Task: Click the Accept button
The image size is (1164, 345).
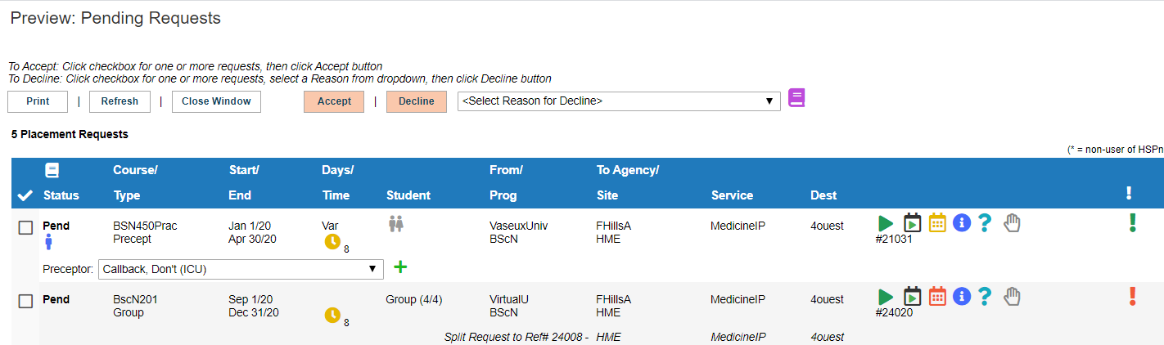Action: (x=334, y=101)
